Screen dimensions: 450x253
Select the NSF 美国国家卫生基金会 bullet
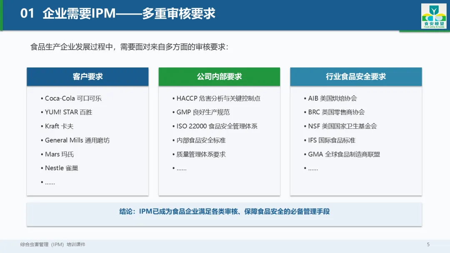pos(340,126)
